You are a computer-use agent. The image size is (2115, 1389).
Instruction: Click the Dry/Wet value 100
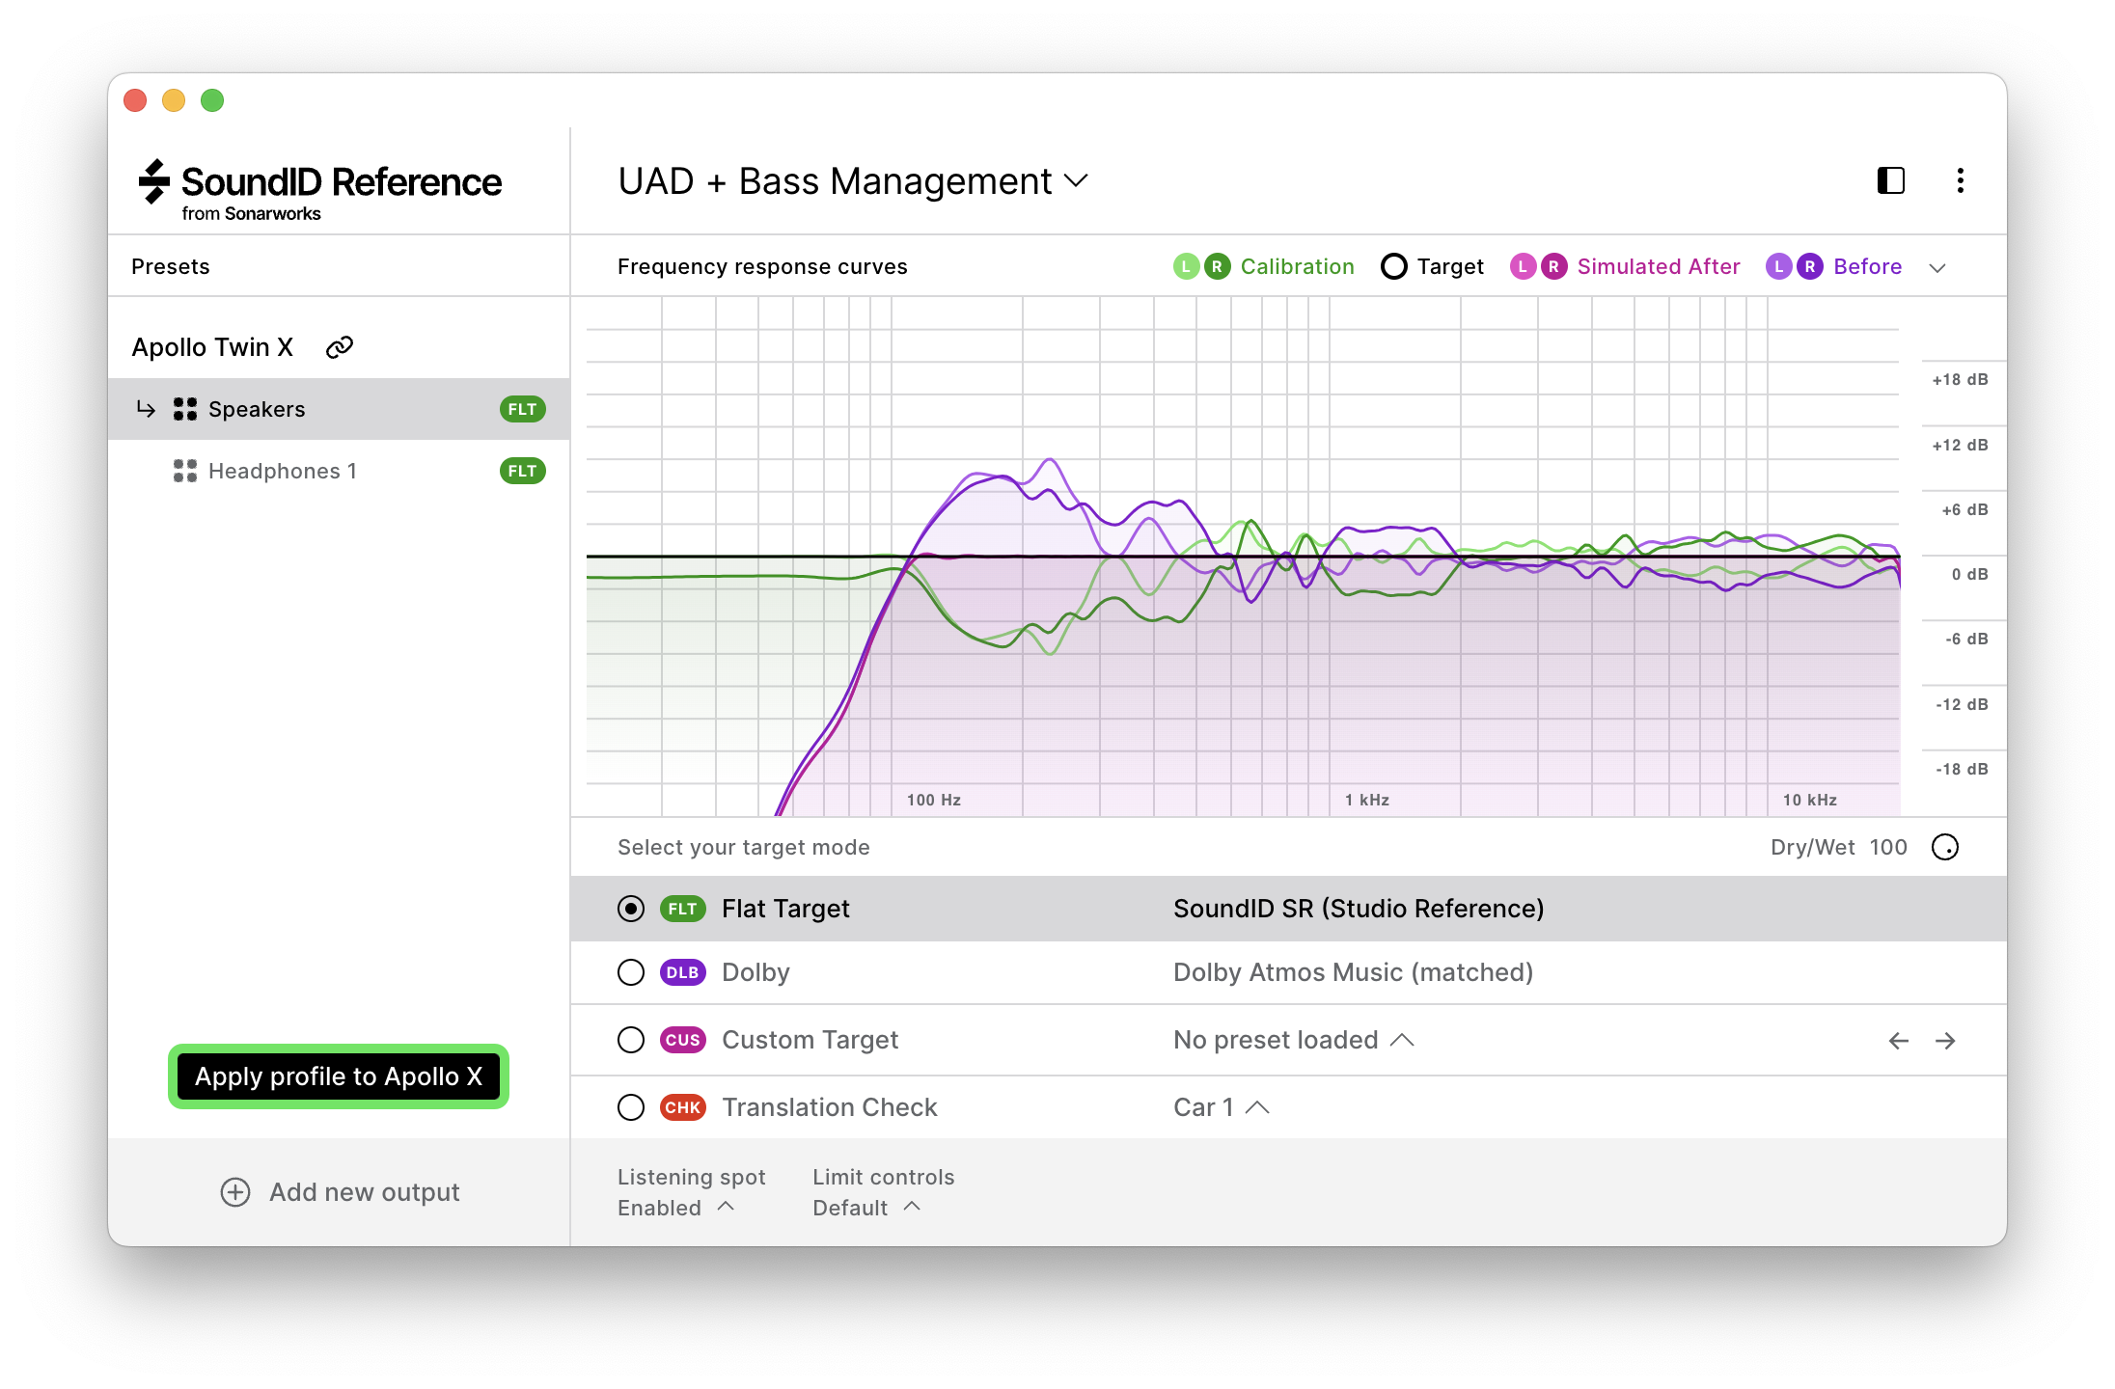1888,847
